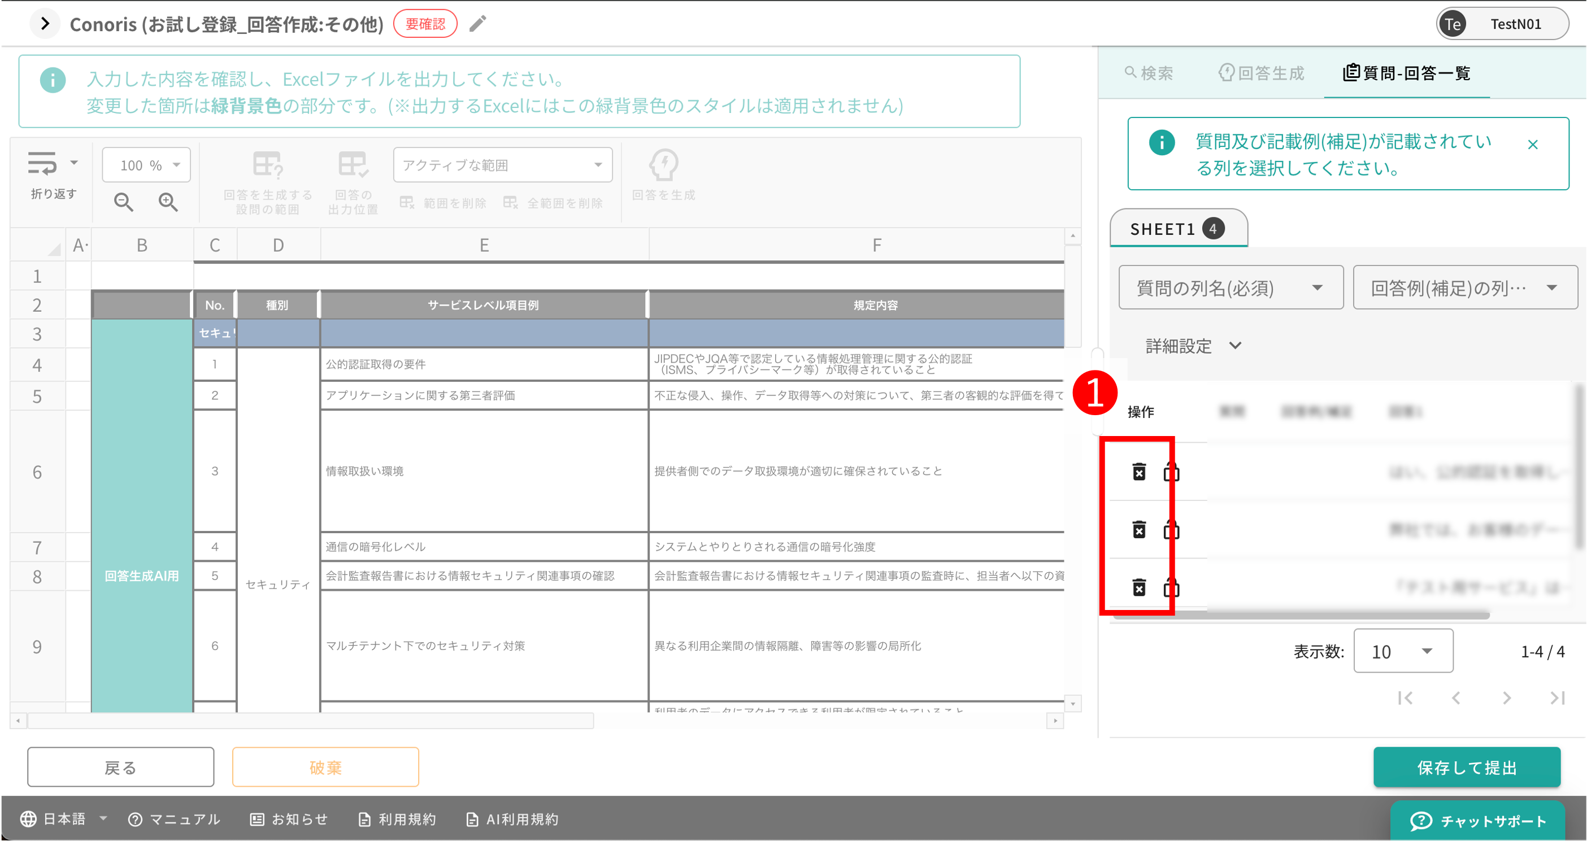This screenshot has width=1587, height=841.
Task: Click copy icon in second row
Action: (x=1171, y=530)
